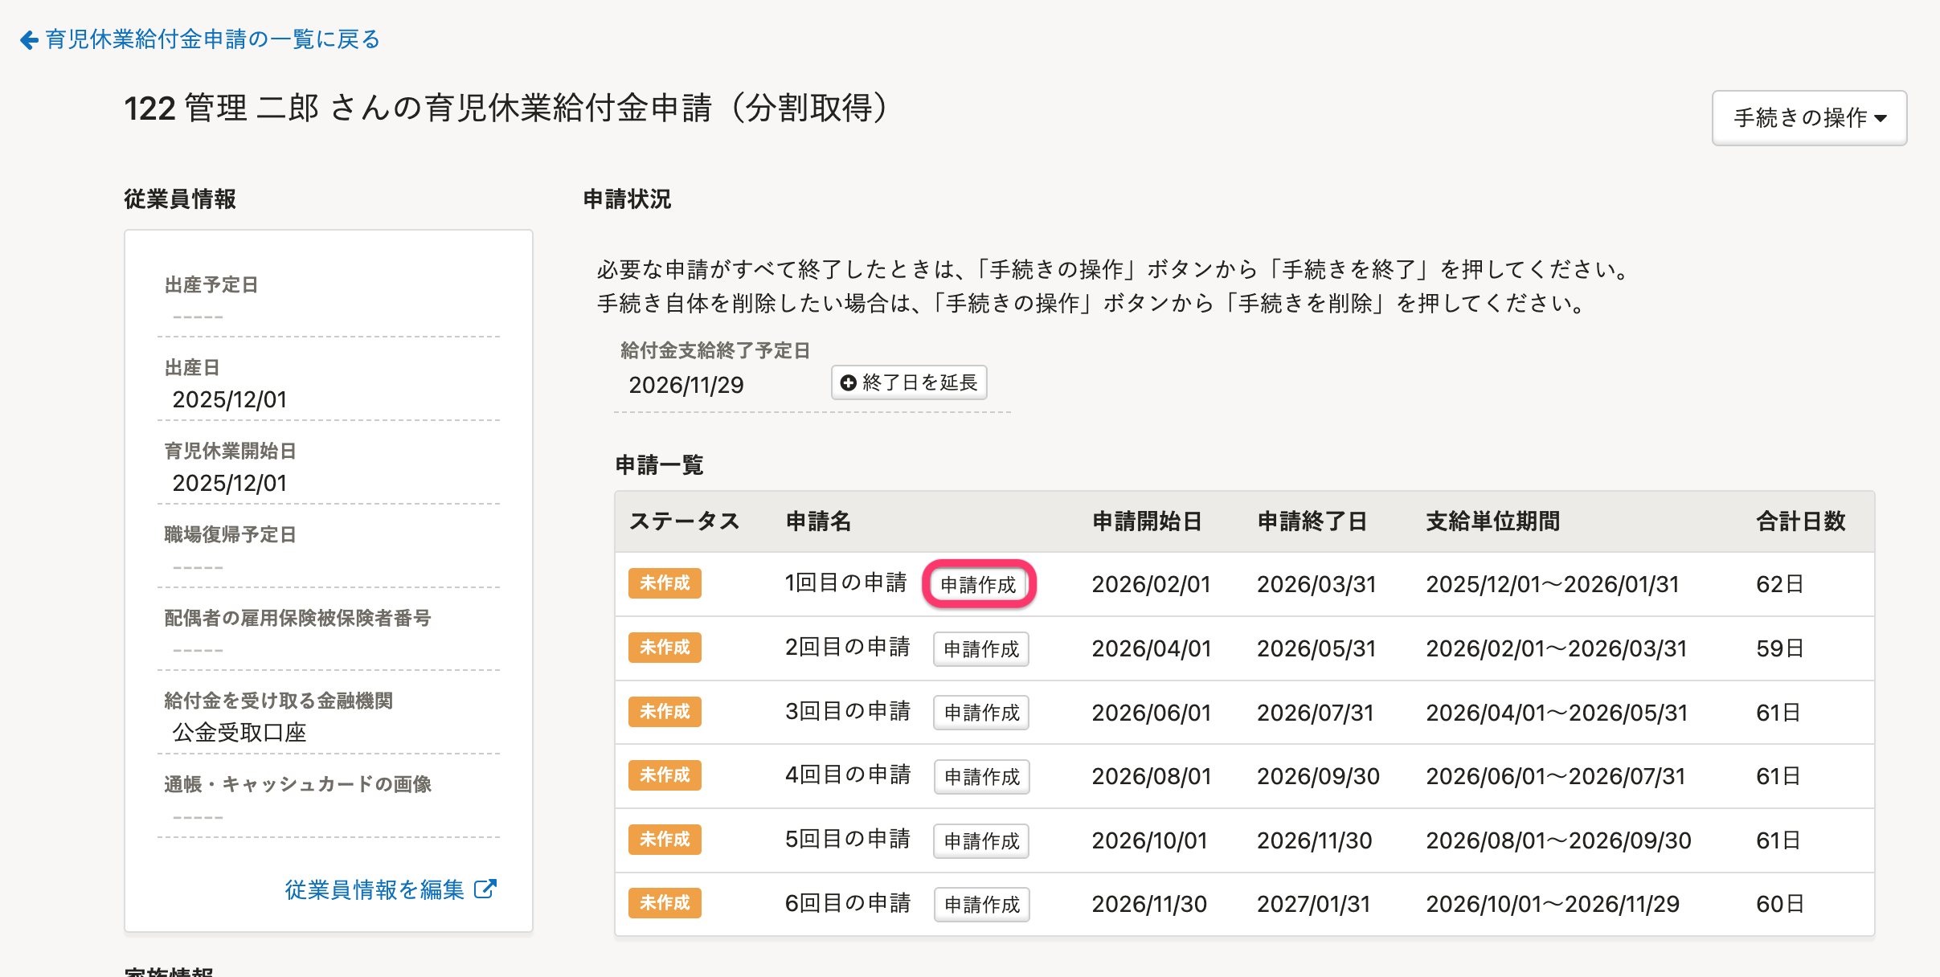Click the 合計日数 column header
Viewport: 1940px width, 977px height.
click(x=1800, y=521)
